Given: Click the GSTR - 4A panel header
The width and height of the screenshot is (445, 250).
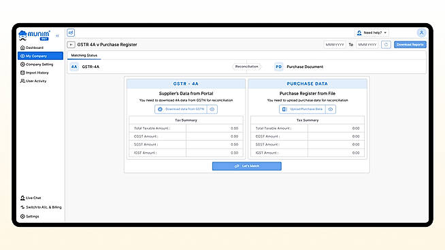Looking at the screenshot, I should pos(186,84).
